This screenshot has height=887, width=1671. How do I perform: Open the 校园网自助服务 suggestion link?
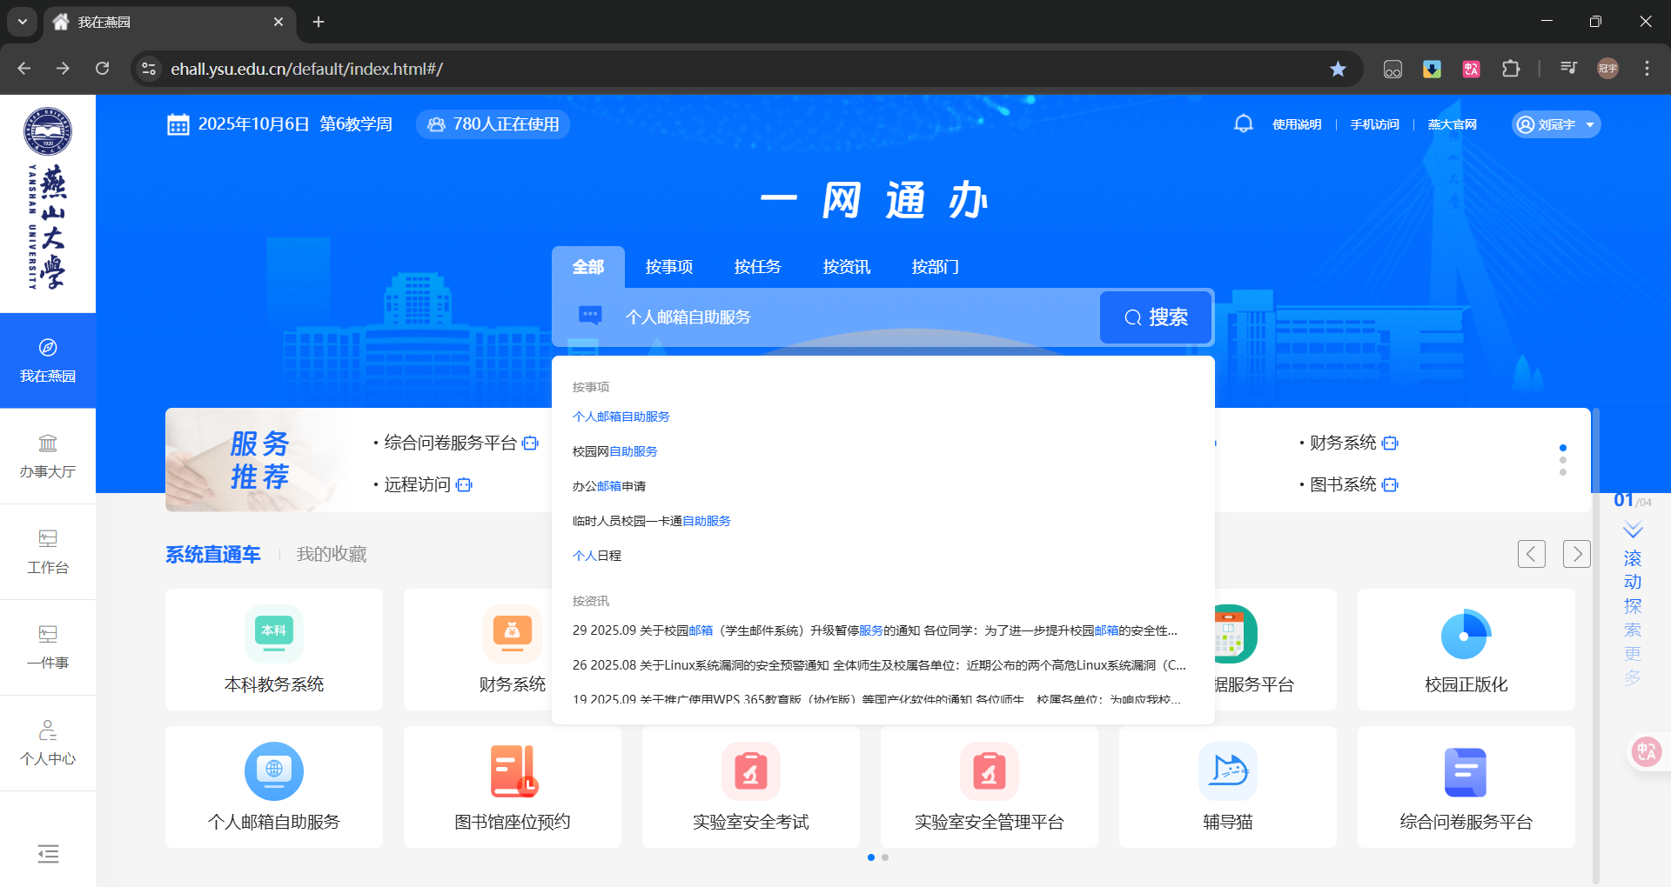coord(614,450)
